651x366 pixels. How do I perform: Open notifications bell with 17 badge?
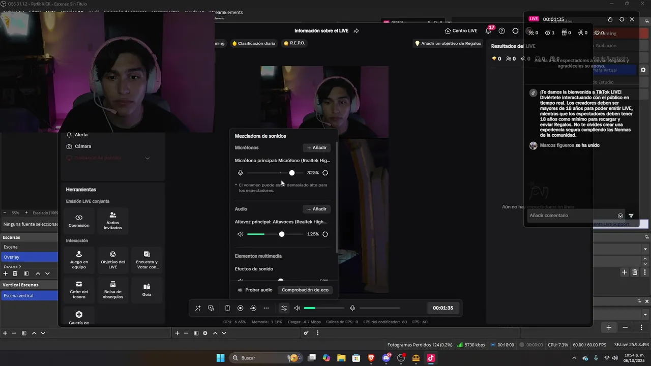pyautogui.click(x=488, y=31)
